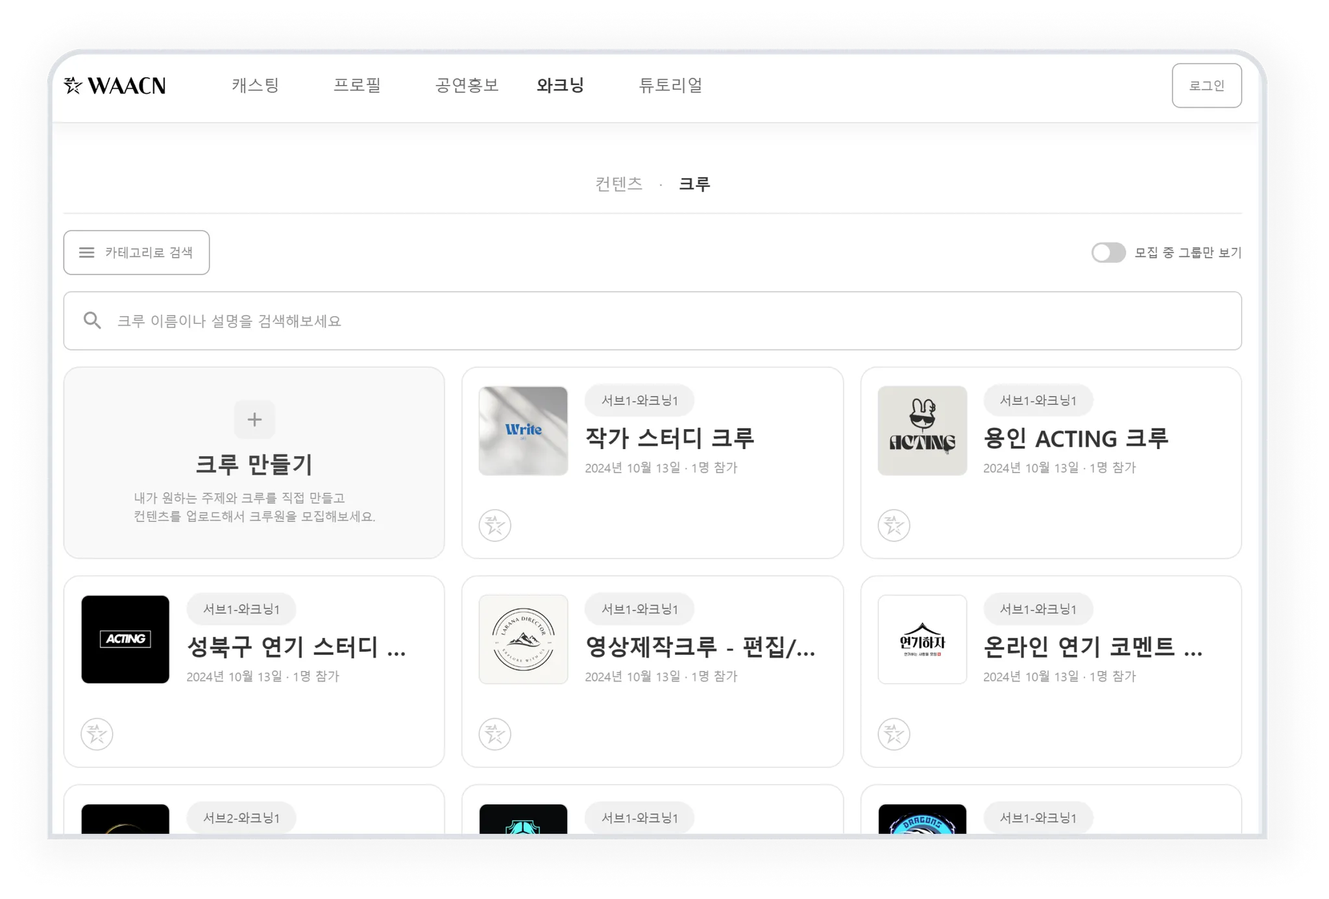The height and width of the screenshot is (899, 1329).
Task: Open the 튜토리얼 menu item
Action: [x=670, y=86]
